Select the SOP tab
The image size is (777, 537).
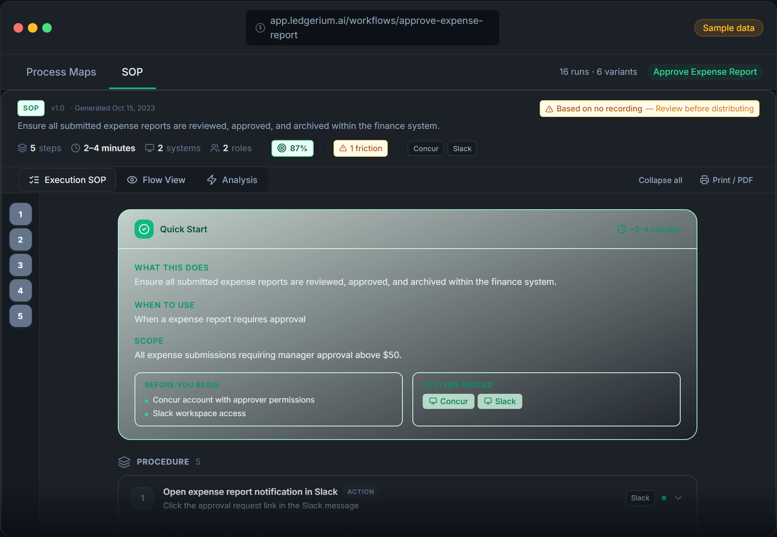point(132,72)
